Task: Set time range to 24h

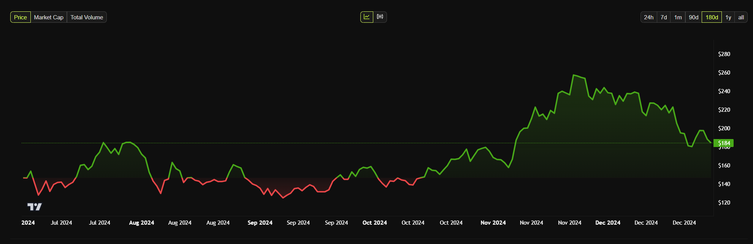Action: (648, 17)
